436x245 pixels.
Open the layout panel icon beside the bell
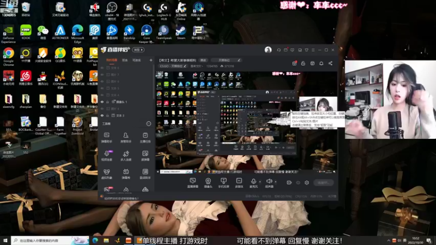[312, 63]
